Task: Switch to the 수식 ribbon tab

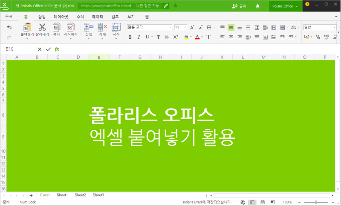Action: 80,17
